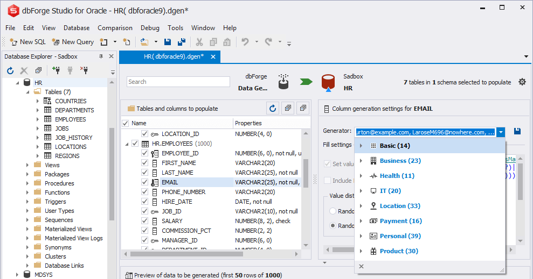Expand the Basic (14) generator group
Screen dimensions: 533x279
coord(361,146)
